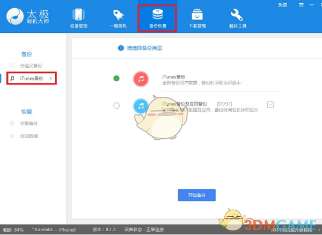Click the 找回数据 clock icon

[12, 136]
